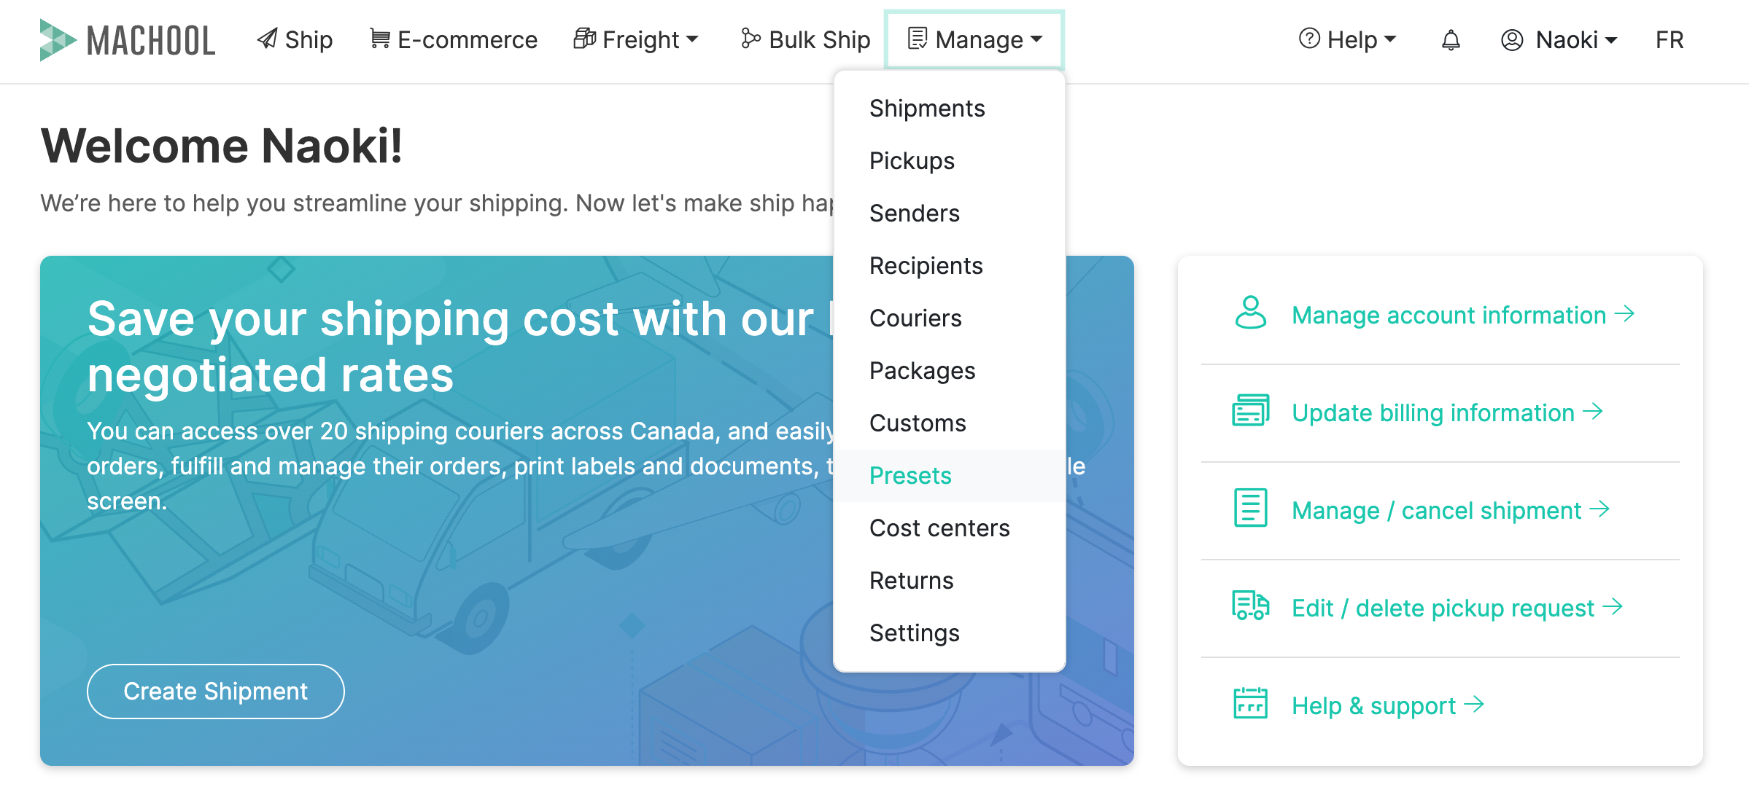Expand the Naoki account dropdown
The height and width of the screenshot is (803, 1749).
pyautogui.click(x=1559, y=39)
